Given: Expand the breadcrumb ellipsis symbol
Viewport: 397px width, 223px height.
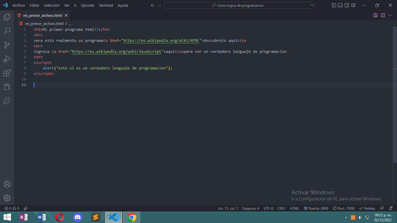Looking at the screenshot, I should (x=70, y=24).
